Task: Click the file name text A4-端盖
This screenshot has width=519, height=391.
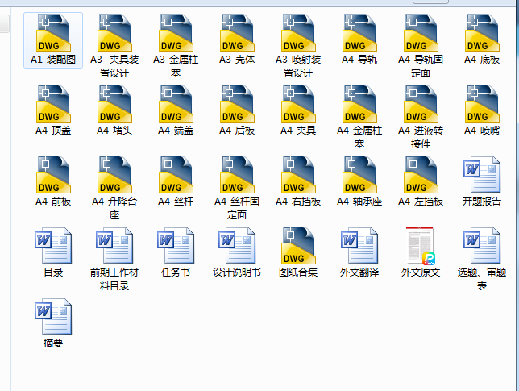Action: coord(176,131)
